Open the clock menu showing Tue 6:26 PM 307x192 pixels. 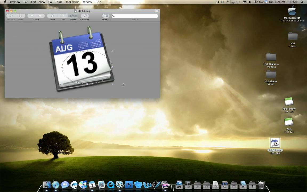(x=277, y=2)
